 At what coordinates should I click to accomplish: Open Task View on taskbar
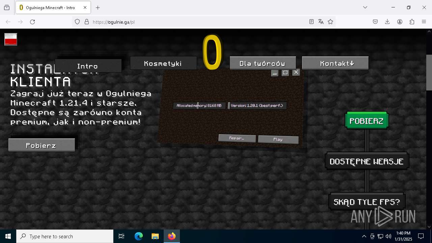pos(122,236)
